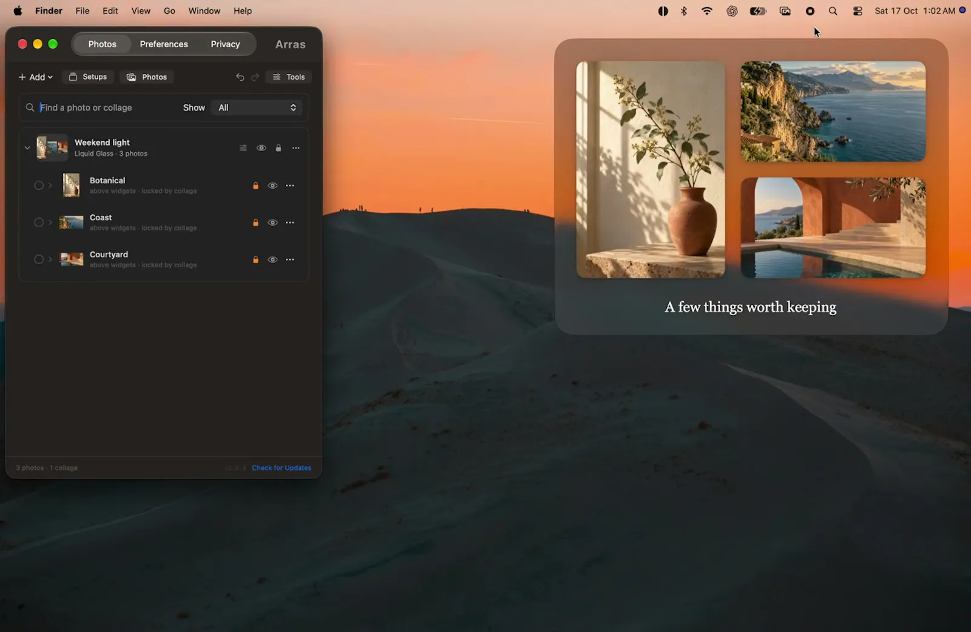
Task: Open the Apple menu
Action: (18, 11)
